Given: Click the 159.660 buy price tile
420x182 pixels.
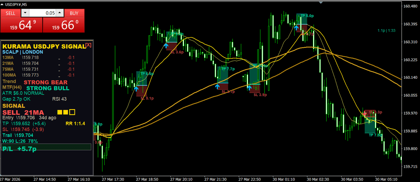Looking at the screenshot, I should click(x=63, y=25).
